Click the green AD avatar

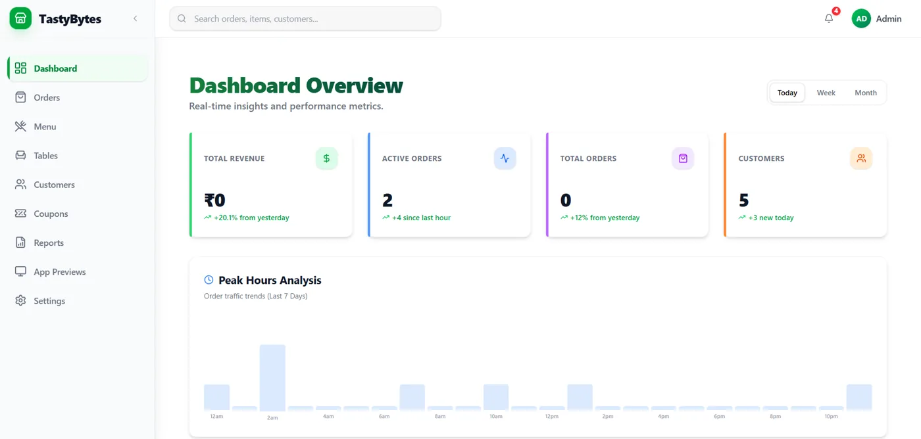click(861, 18)
